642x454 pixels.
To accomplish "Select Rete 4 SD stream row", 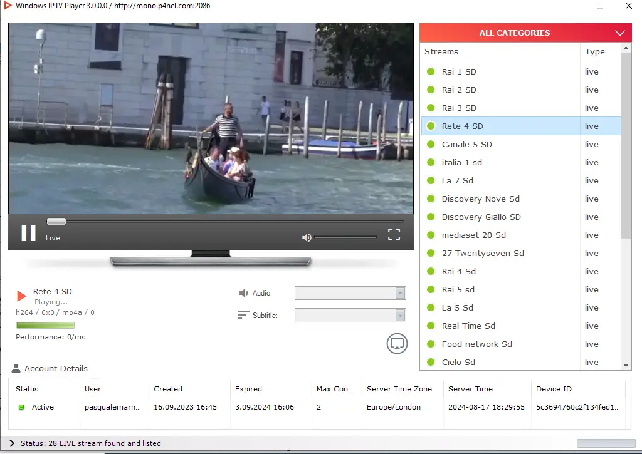I will click(521, 126).
